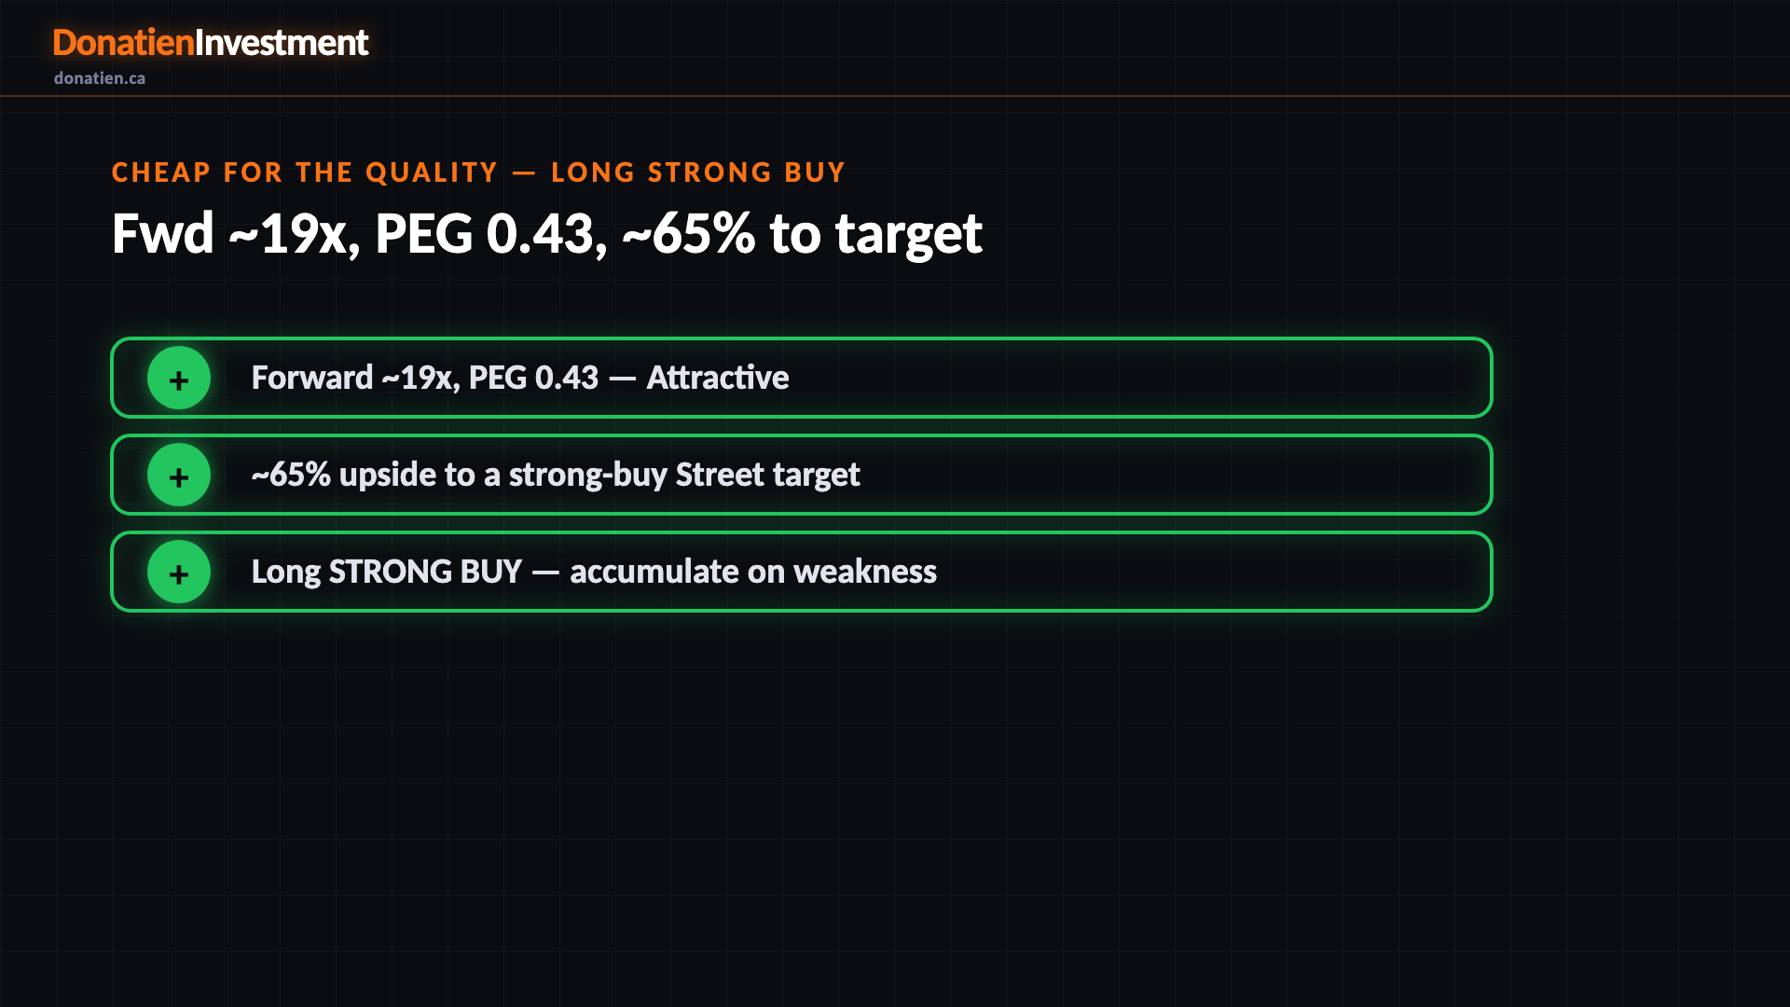1790x1007 pixels.
Task: Click accumulate on weakness text
Action: [x=753, y=572]
